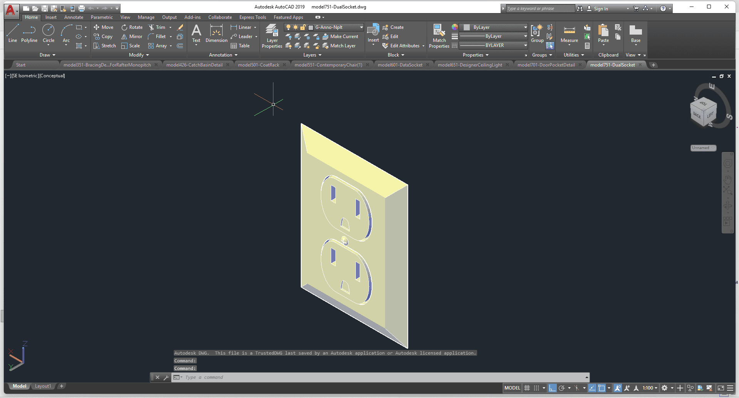Open the Layer Properties manager

coord(272,36)
